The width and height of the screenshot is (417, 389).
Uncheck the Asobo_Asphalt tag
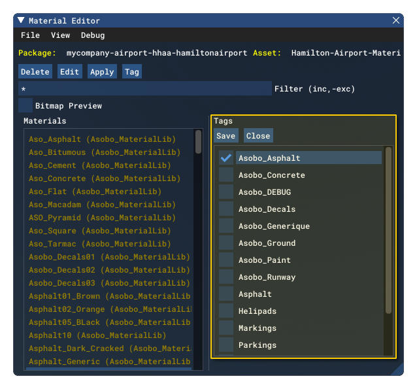226,158
